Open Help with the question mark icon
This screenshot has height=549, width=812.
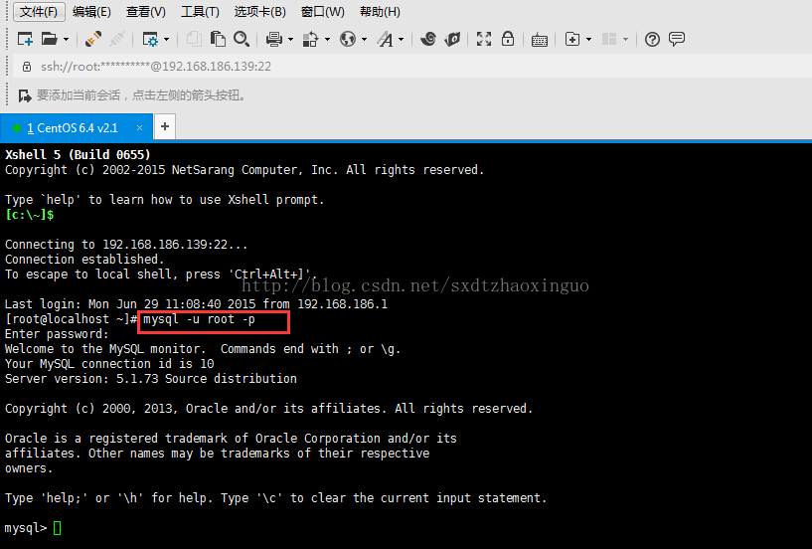point(653,39)
